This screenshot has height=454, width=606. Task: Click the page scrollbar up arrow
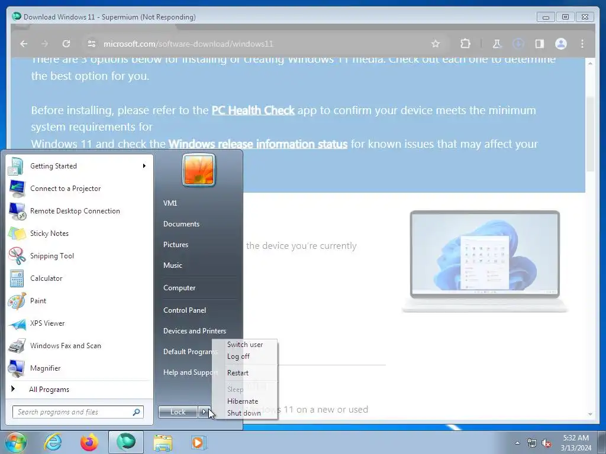tap(590, 63)
